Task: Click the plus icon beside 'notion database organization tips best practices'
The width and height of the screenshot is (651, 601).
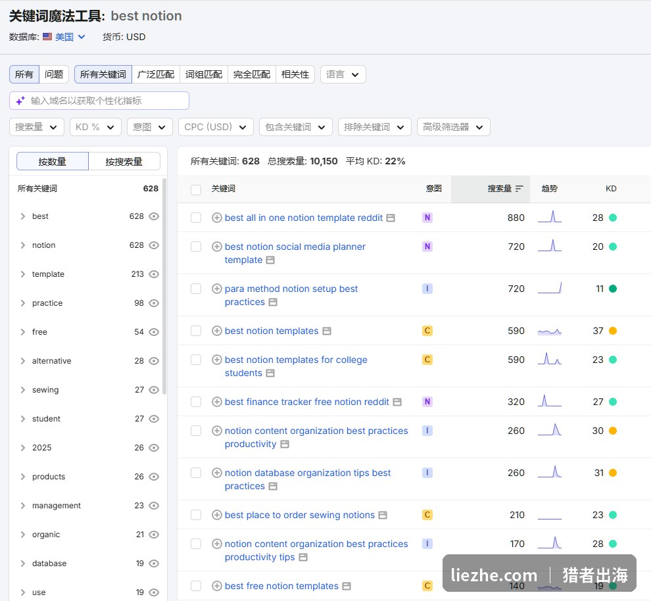Action: click(x=217, y=473)
